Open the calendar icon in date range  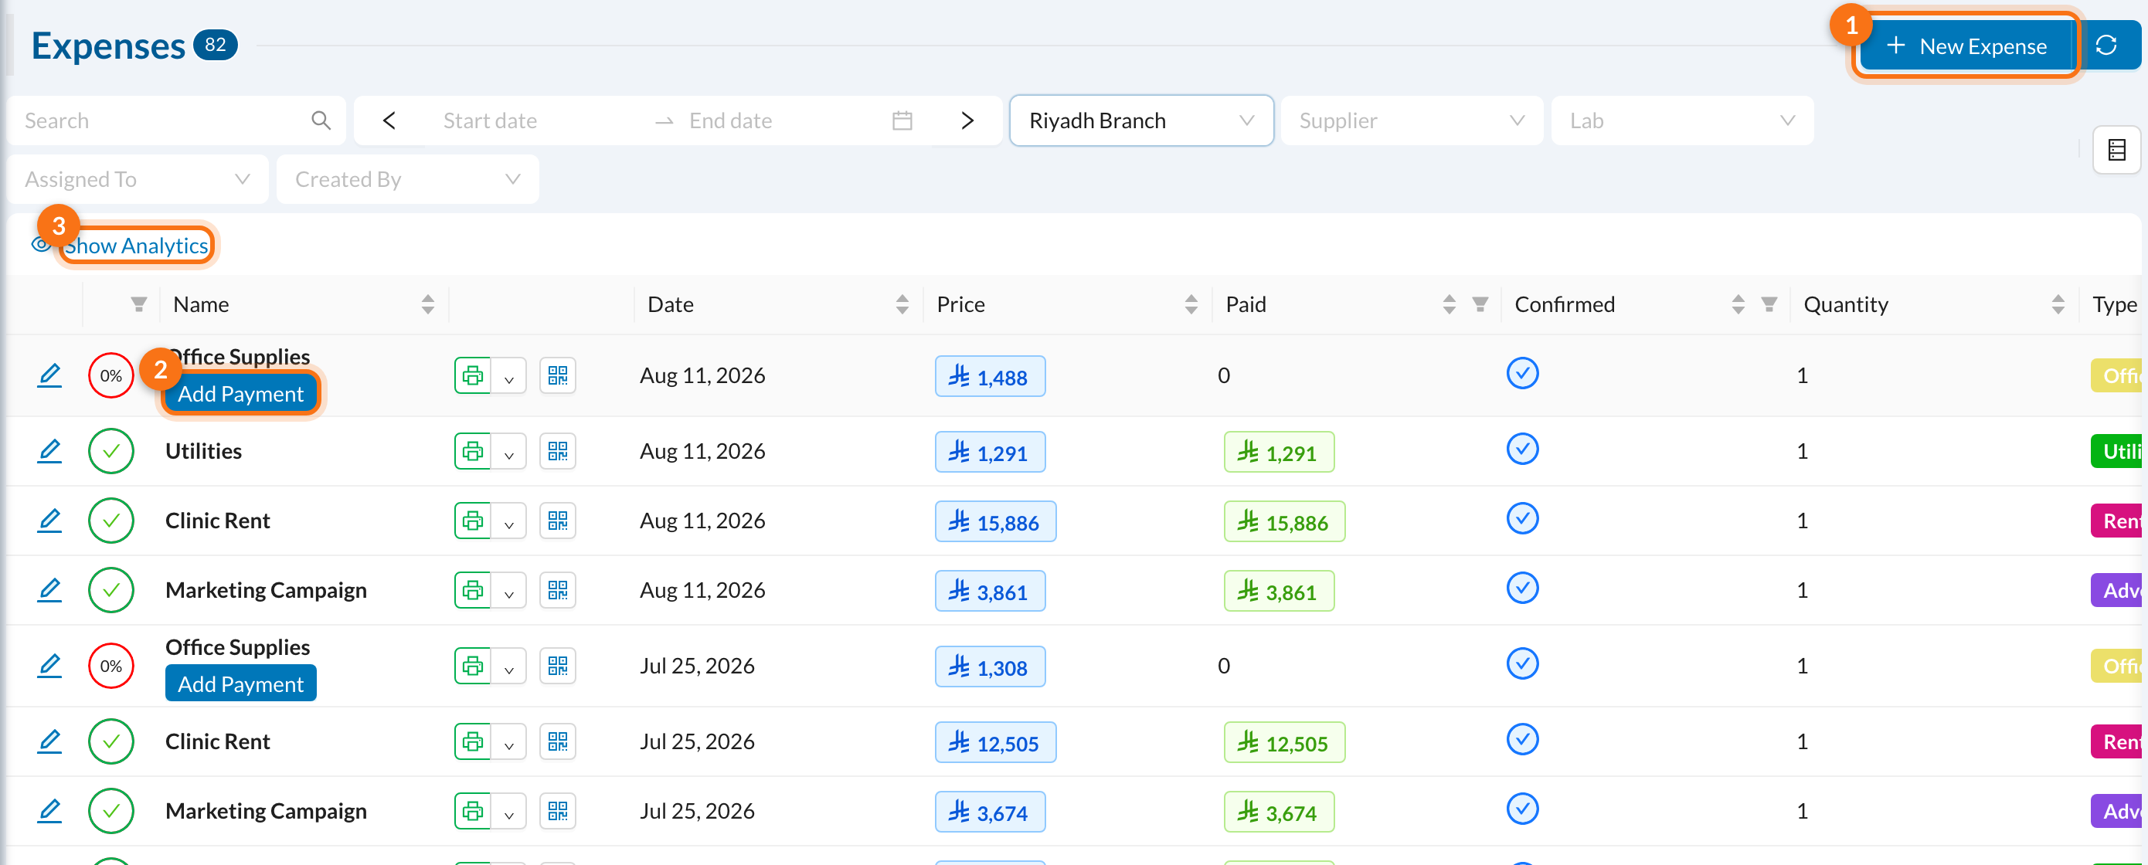click(902, 120)
